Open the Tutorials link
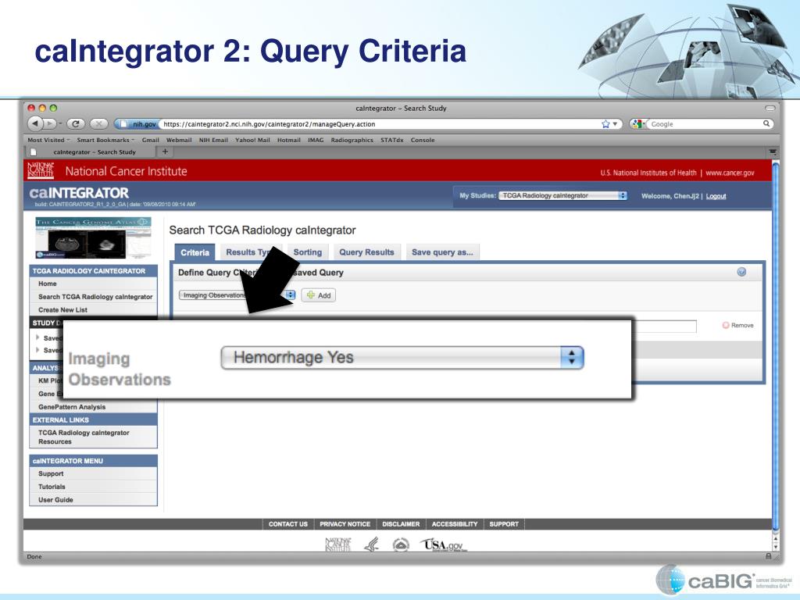This screenshot has height=600, width=800. click(x=52, y=487)
